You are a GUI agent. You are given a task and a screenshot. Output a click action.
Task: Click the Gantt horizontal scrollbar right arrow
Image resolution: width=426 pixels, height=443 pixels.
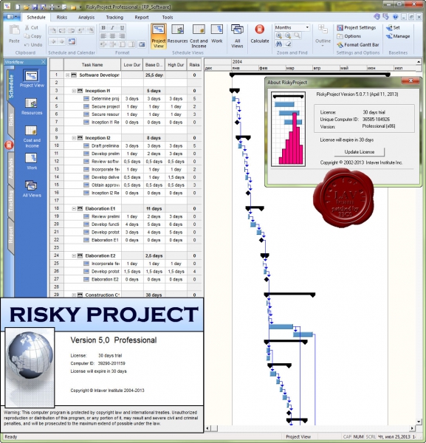click(413, 428)
